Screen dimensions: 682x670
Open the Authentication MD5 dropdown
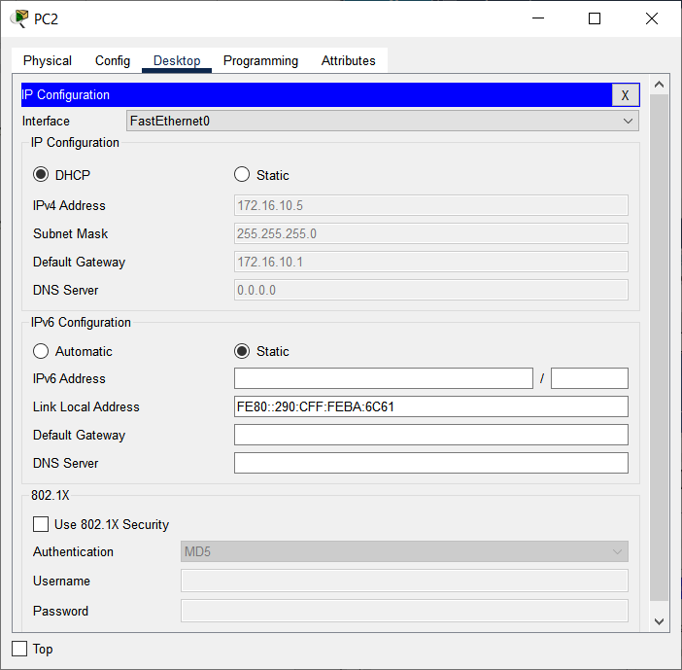pos(404,551)
